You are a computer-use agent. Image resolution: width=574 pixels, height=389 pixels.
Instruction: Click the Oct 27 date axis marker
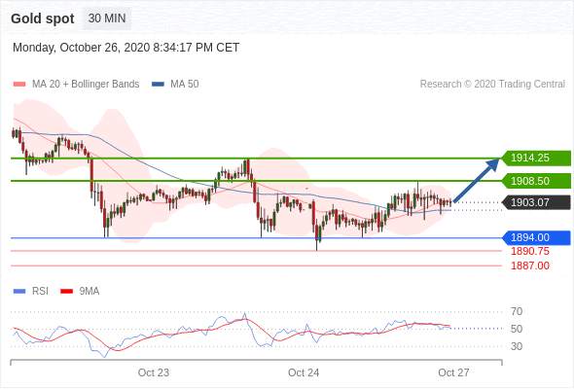[453, 372]
